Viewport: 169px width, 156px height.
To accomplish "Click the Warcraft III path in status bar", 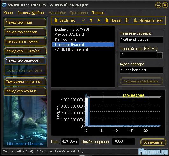I will tap(60, 151).
